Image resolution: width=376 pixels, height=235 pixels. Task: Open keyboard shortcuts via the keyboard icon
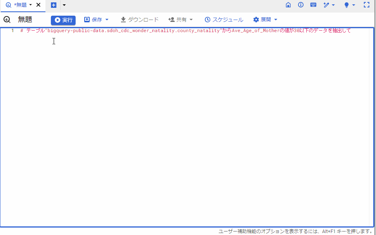click(313, 5)
